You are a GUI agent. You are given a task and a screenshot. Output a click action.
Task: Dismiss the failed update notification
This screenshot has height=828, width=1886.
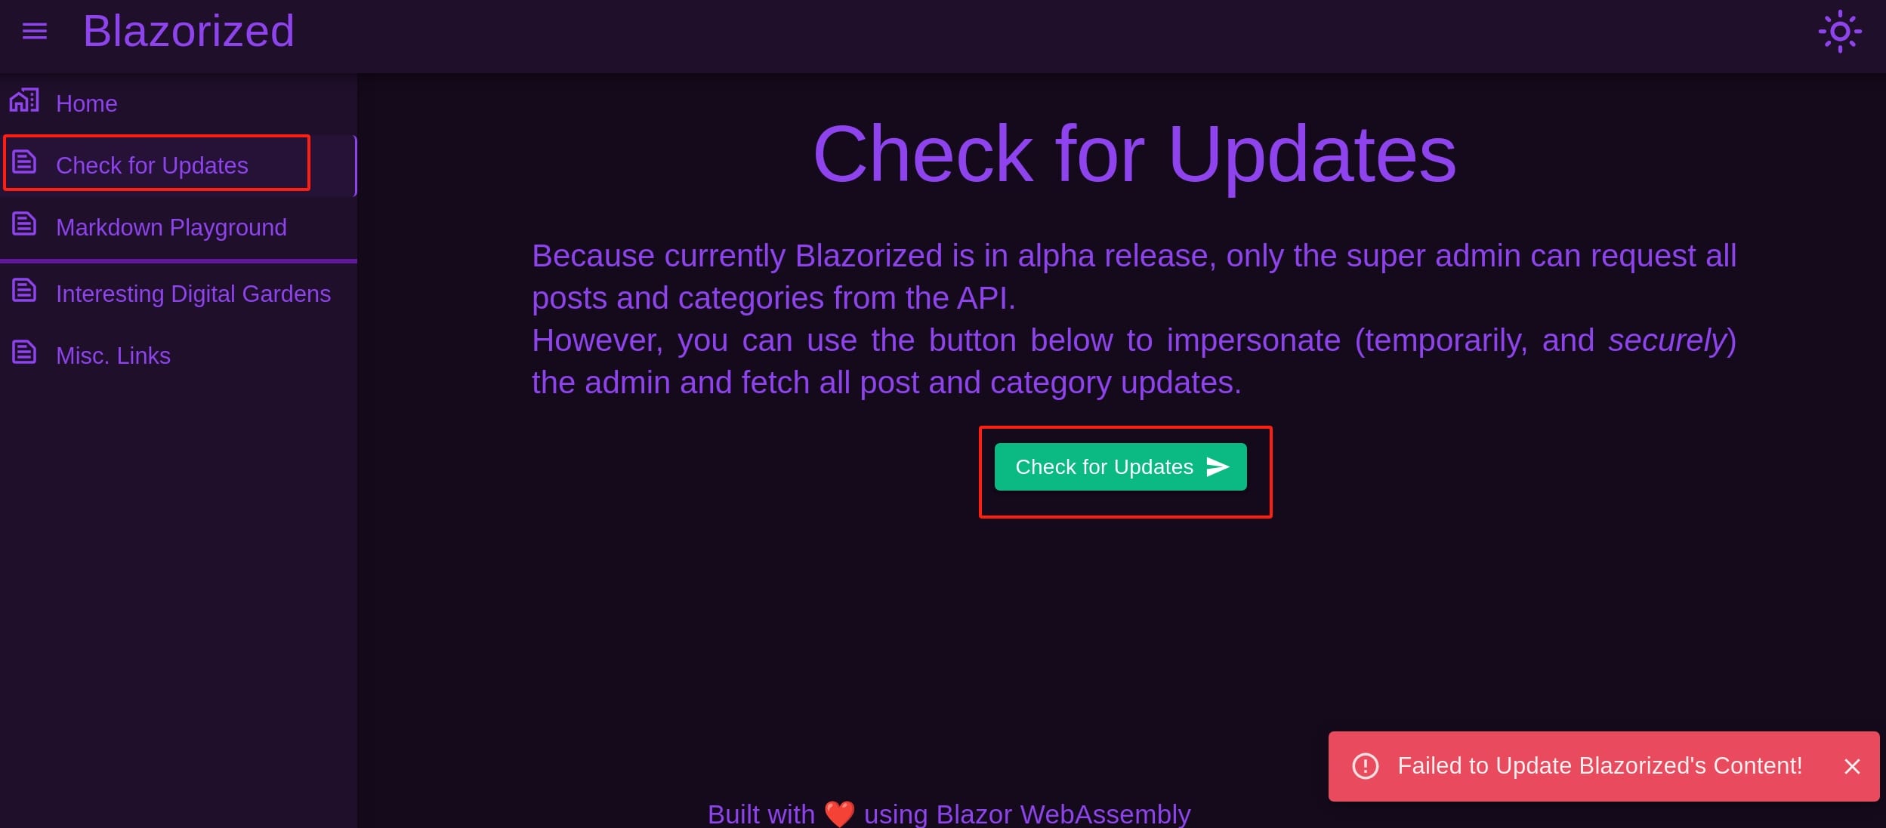[x=1852, y=767]
